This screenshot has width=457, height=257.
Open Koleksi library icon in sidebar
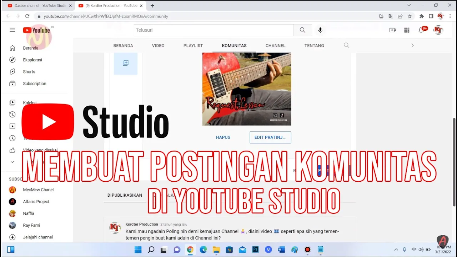12,102
